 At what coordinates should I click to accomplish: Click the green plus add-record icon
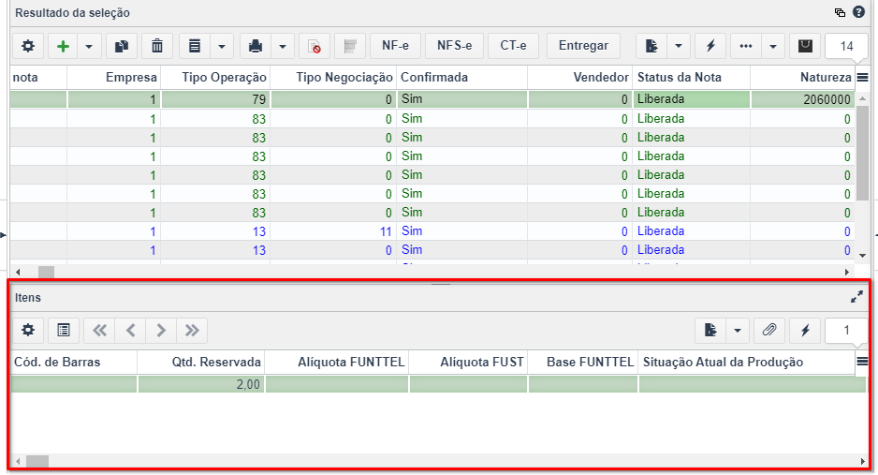click(x=64, y=46)
